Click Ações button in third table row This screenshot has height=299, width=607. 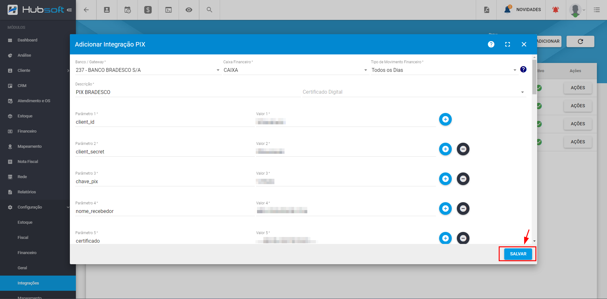click(578, 124)
